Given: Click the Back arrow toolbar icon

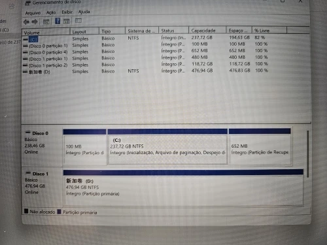Looking at the screenshot, I should point(26,22).
